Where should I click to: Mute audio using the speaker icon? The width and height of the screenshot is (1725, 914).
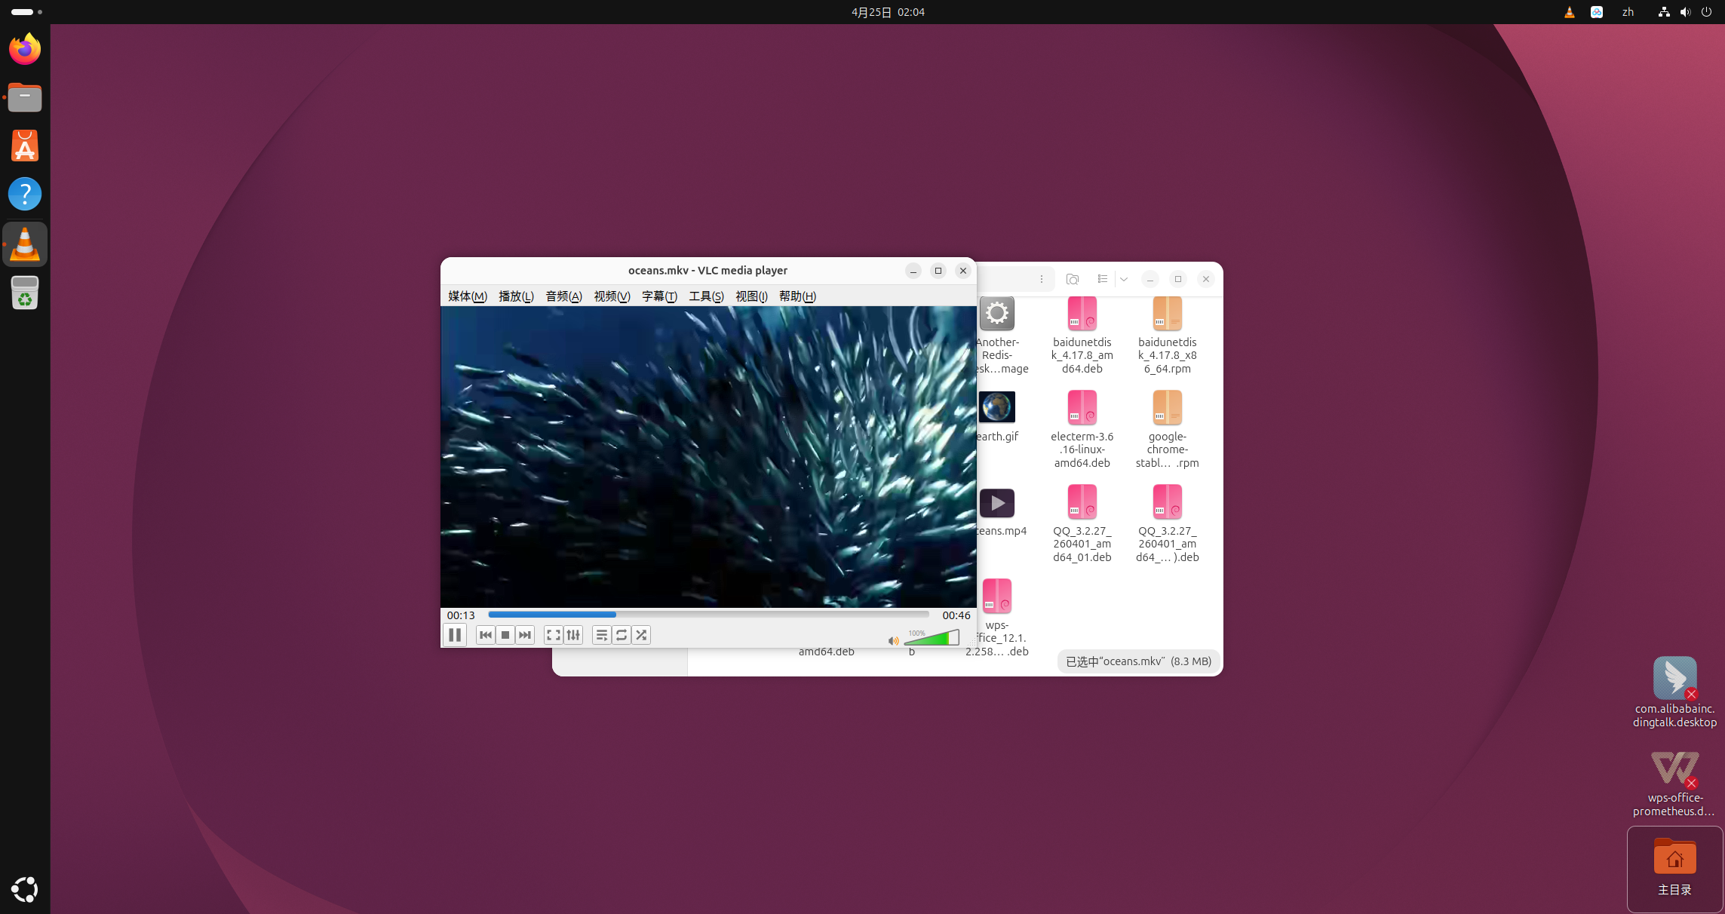point(893,641)
